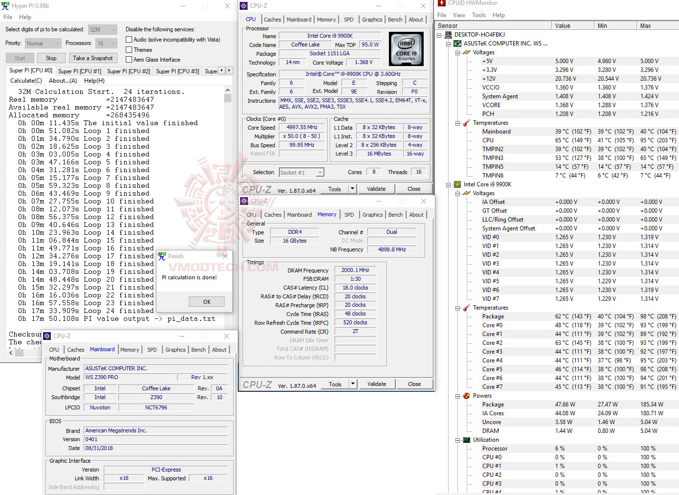Enable the Audio incompatibility checkbox in Hyper PI
Screen dimensions: 679x495
point(129,40)
